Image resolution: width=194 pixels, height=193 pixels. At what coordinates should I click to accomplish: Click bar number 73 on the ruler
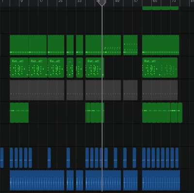coord(174,1)
